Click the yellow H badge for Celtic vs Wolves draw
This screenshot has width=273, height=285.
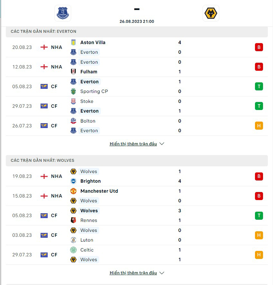pos(259,255)
